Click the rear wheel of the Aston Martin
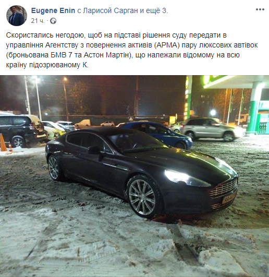Image resolution: width=269 pixels, height=277 pixels. click(x=54, y=167)
